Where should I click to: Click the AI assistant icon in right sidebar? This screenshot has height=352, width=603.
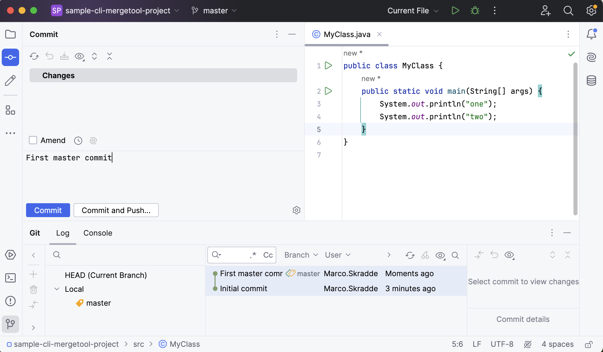(592, 56)
